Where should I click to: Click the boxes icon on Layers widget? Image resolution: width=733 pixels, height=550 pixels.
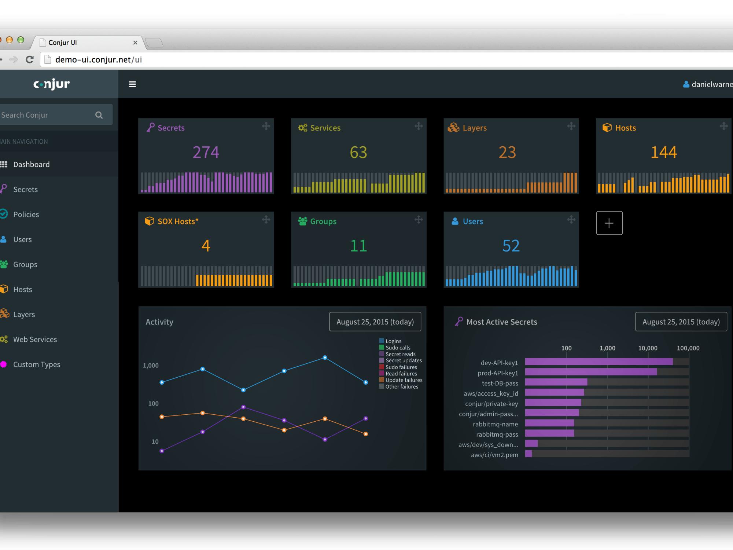point(453,128)
